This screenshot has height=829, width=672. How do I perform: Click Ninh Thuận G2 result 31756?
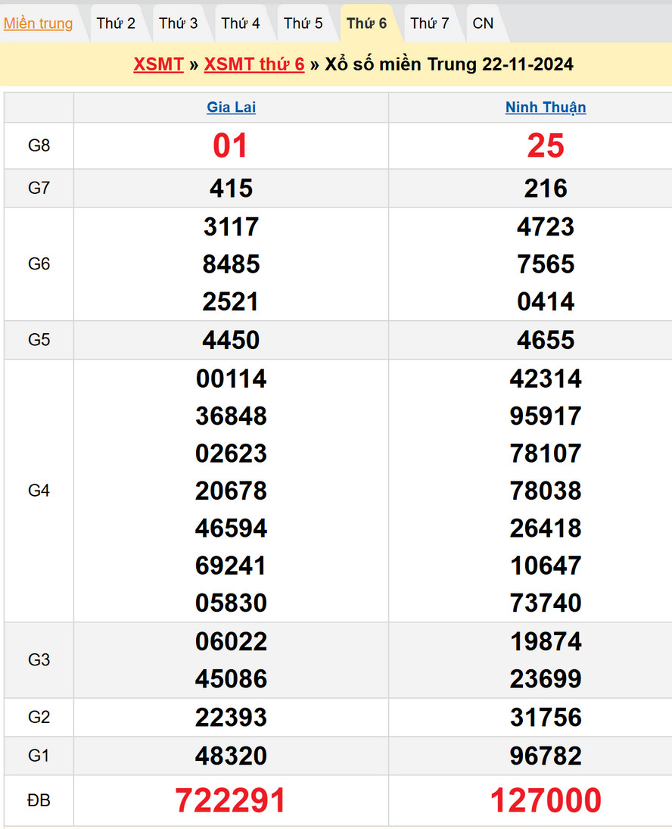coord(546,717)
